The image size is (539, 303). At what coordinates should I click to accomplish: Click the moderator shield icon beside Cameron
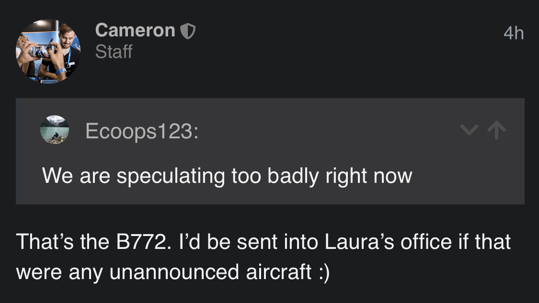[188, 32]
